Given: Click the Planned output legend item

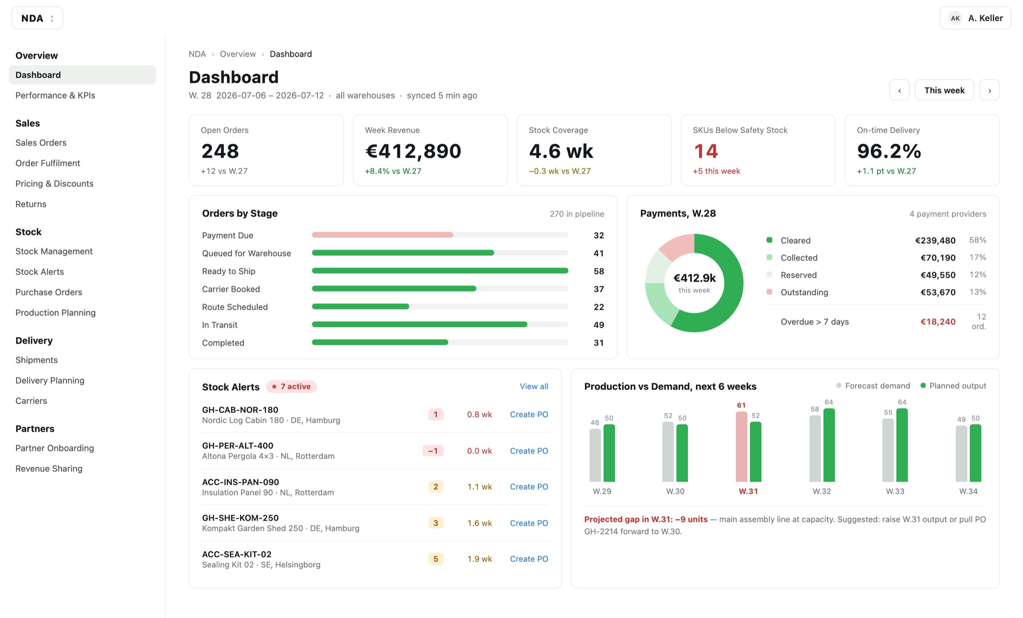Looking at the screenshot, I should (x=953, y=386).
